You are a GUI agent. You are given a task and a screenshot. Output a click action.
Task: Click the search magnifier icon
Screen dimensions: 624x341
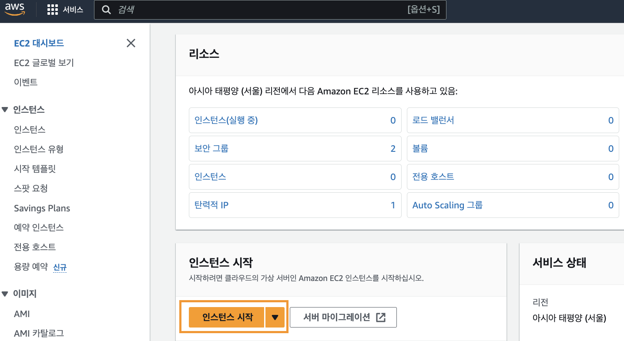click(x=106, y=10)
